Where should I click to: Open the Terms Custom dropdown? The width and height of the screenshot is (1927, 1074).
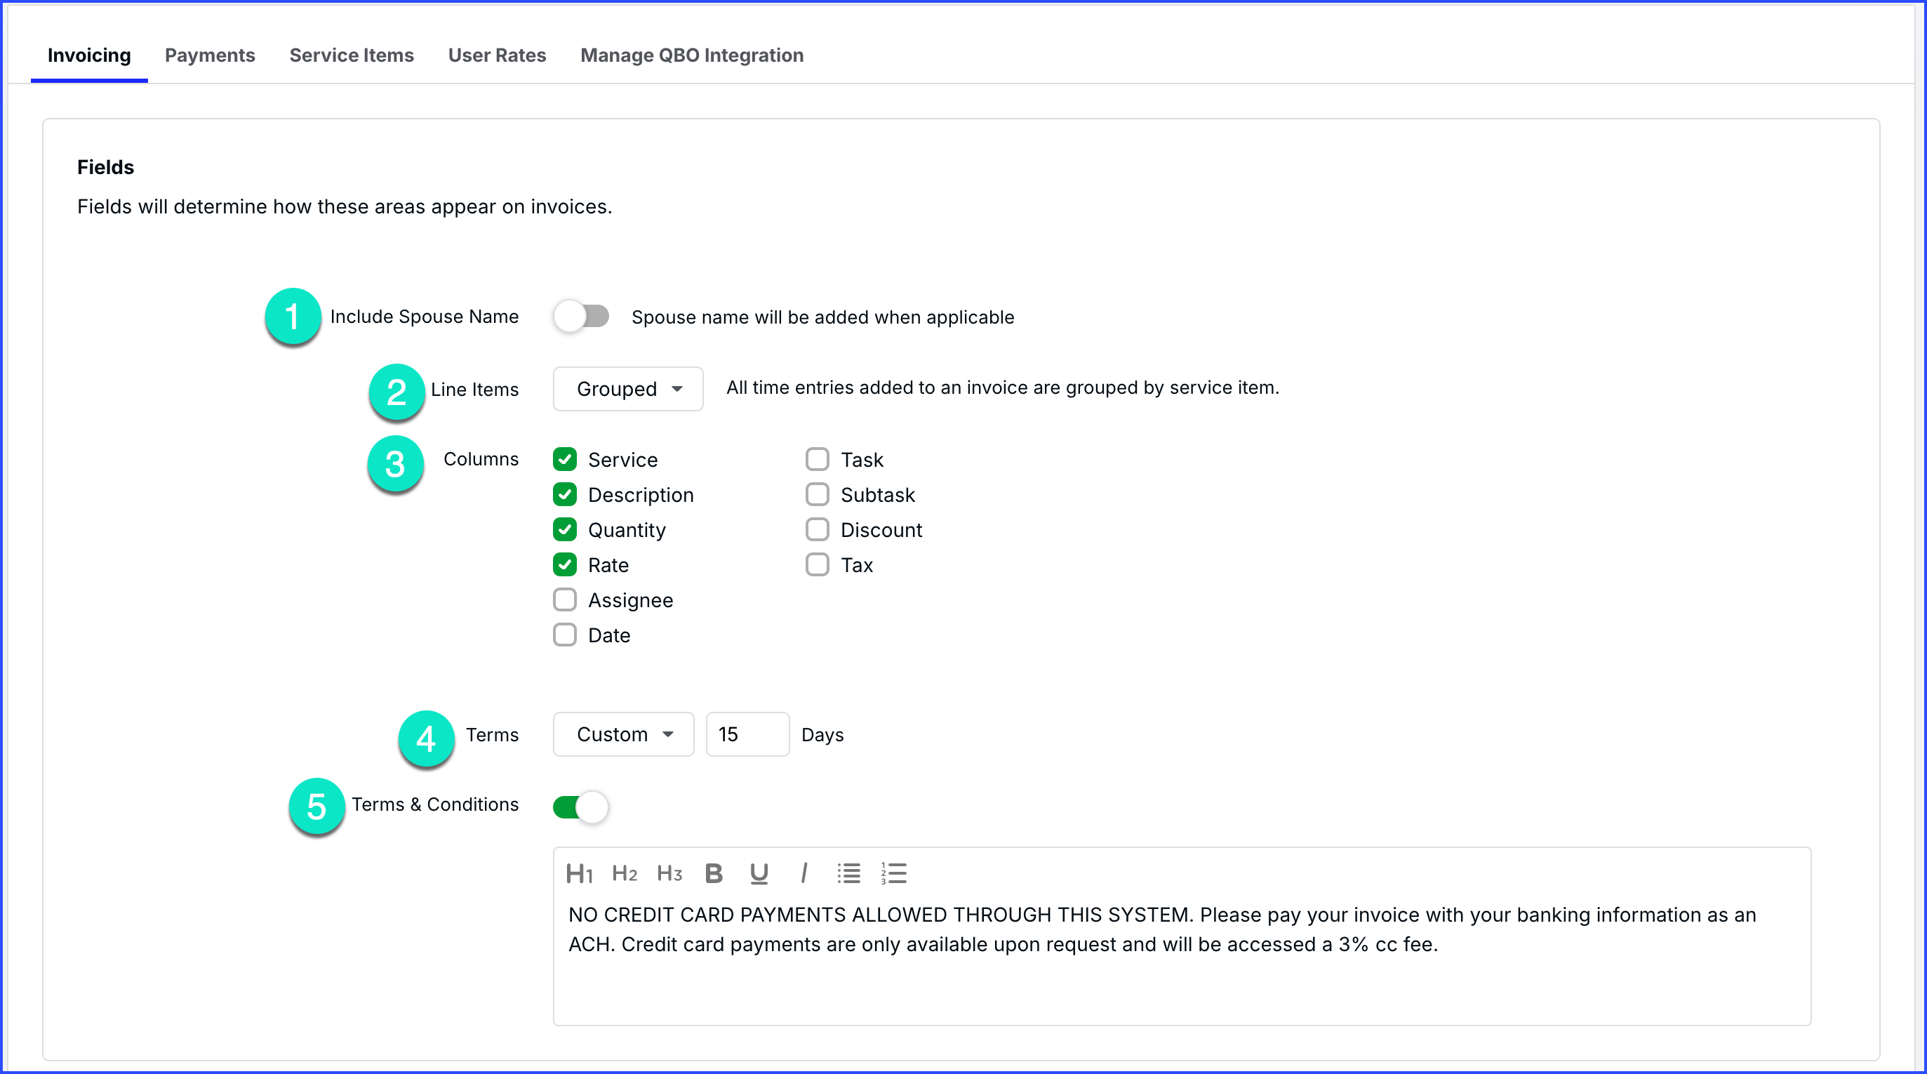pos(623,734)
